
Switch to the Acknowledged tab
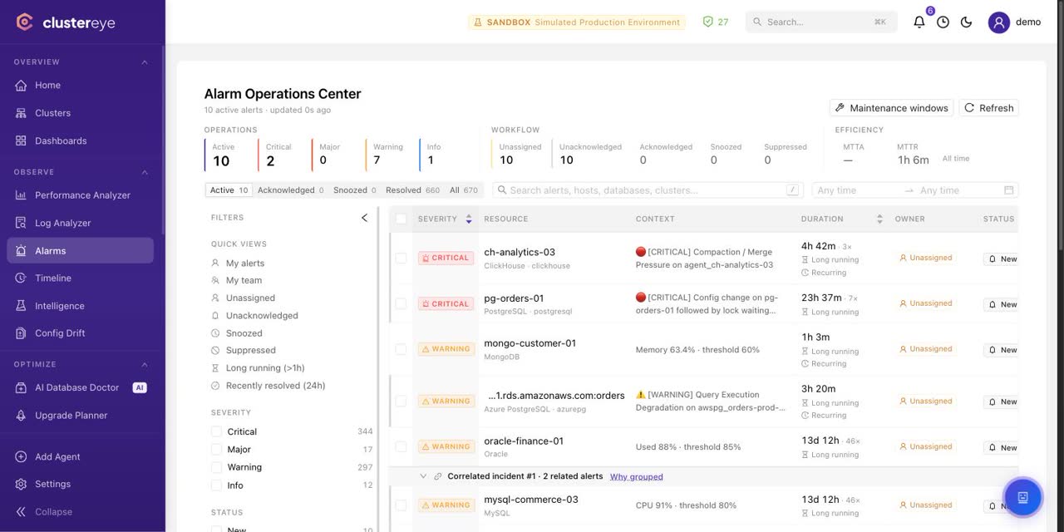point(290,190)
